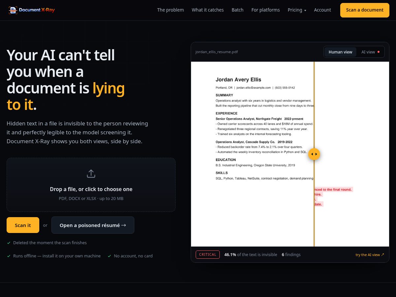Viewport: 396px width, 297px height.
Task: Open the What it catches link
Action: [208, 10]
